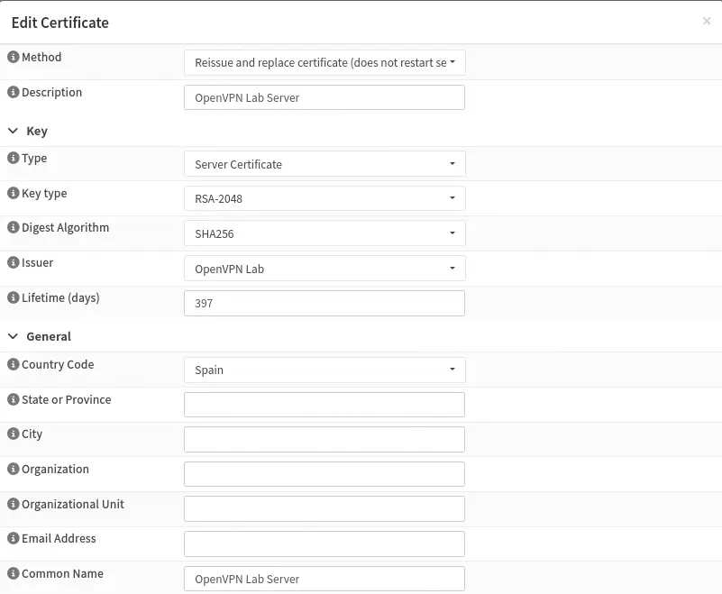
Task: Open the Type dropdown showing Server Certificate
Action: click(324, 164)
